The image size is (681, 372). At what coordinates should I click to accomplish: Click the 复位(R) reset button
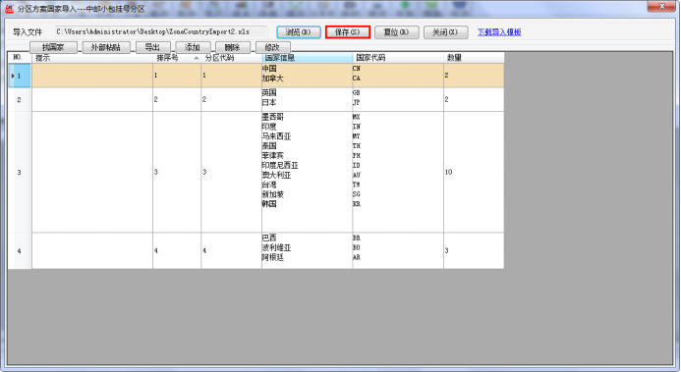tap(397, 32)
